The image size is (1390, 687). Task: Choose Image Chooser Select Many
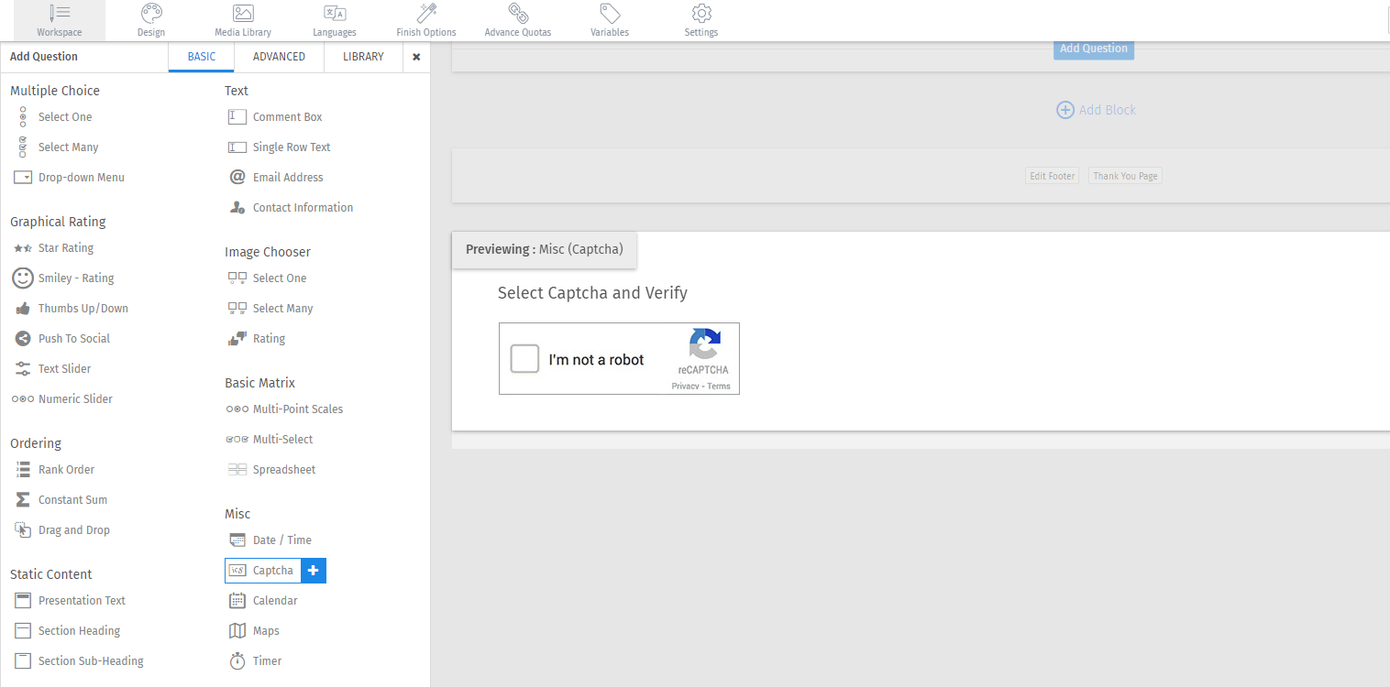pos(270,309)
